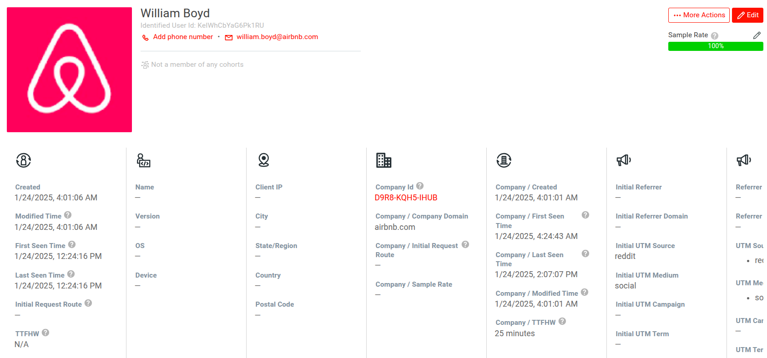
Task: Click the envelope icon next to the email
Action: click(x=229, y=37)
